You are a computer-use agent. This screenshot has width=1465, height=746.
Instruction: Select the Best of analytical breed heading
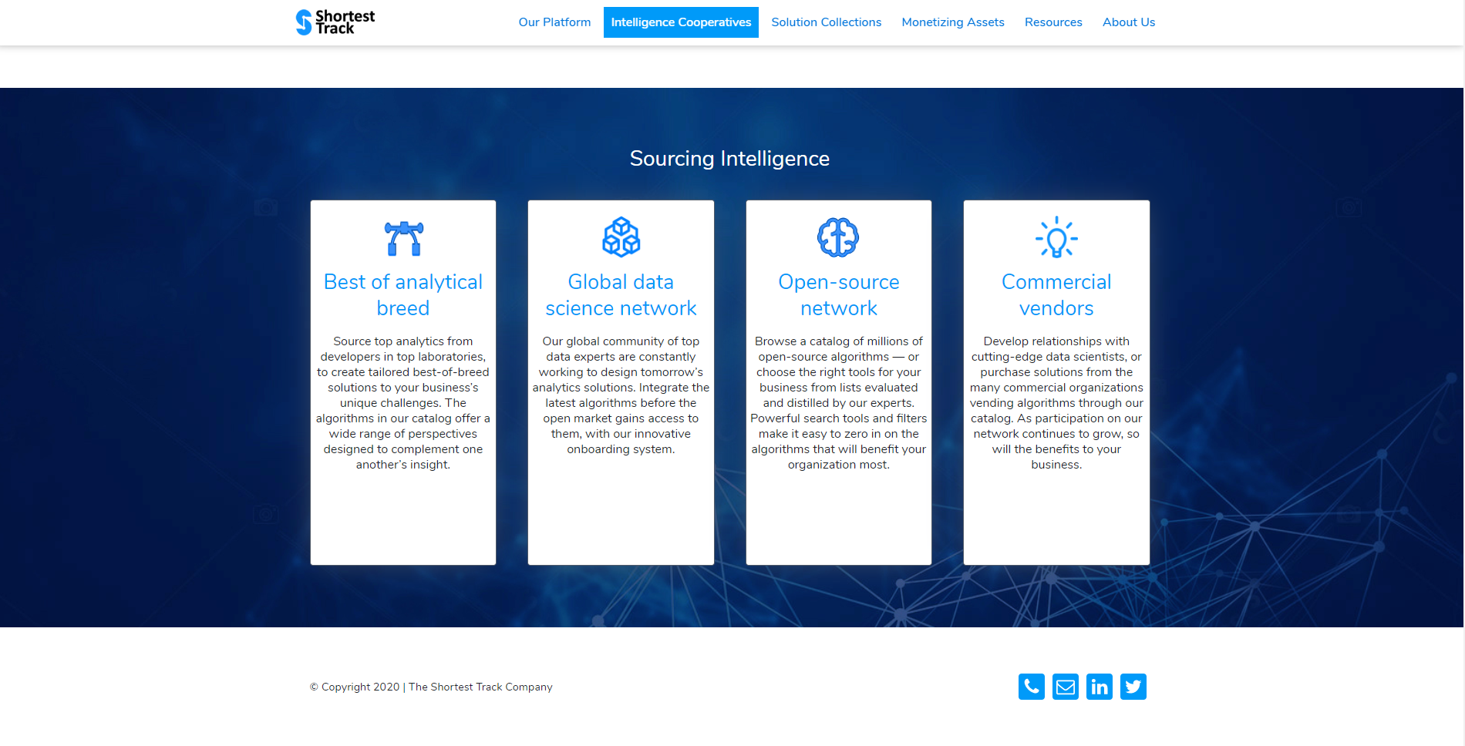coord(403,295)
